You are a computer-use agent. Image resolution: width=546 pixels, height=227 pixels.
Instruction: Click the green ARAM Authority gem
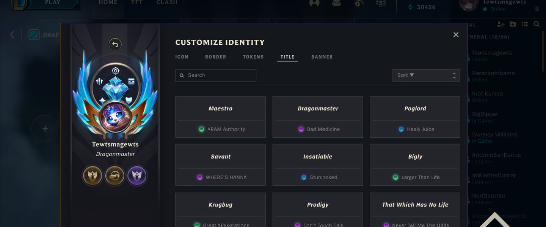(x=201, y=129)
